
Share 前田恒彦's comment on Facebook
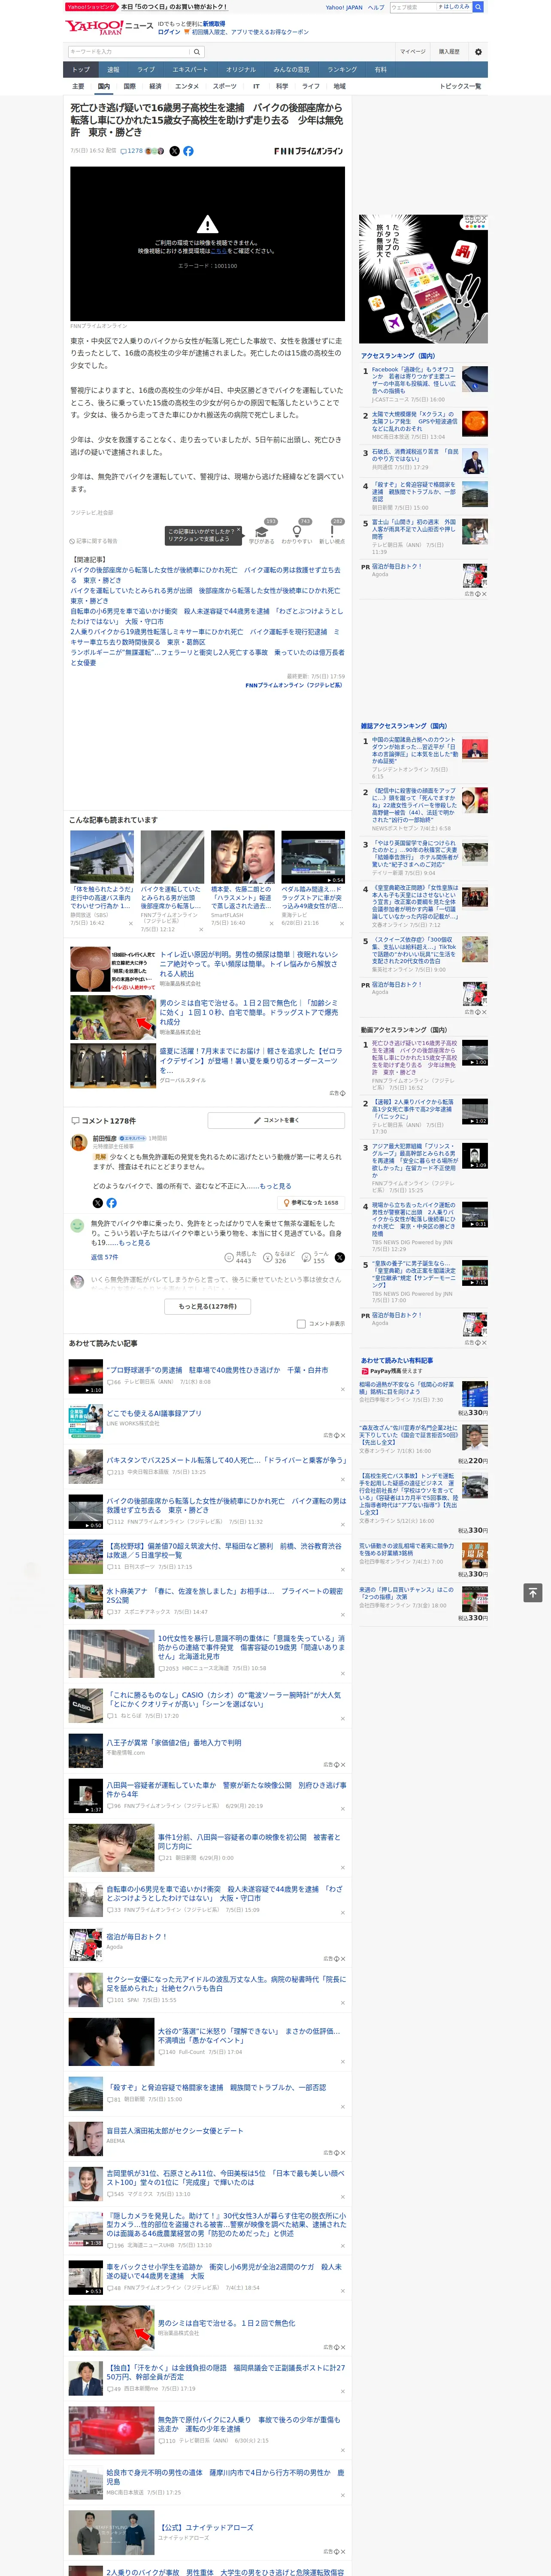[x=111, y=1203]
